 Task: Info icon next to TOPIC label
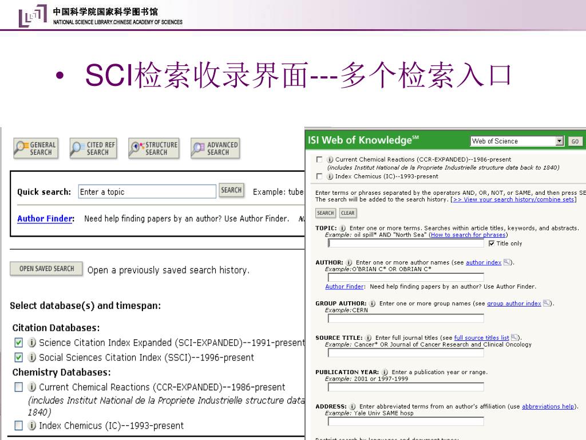[342, 228]
